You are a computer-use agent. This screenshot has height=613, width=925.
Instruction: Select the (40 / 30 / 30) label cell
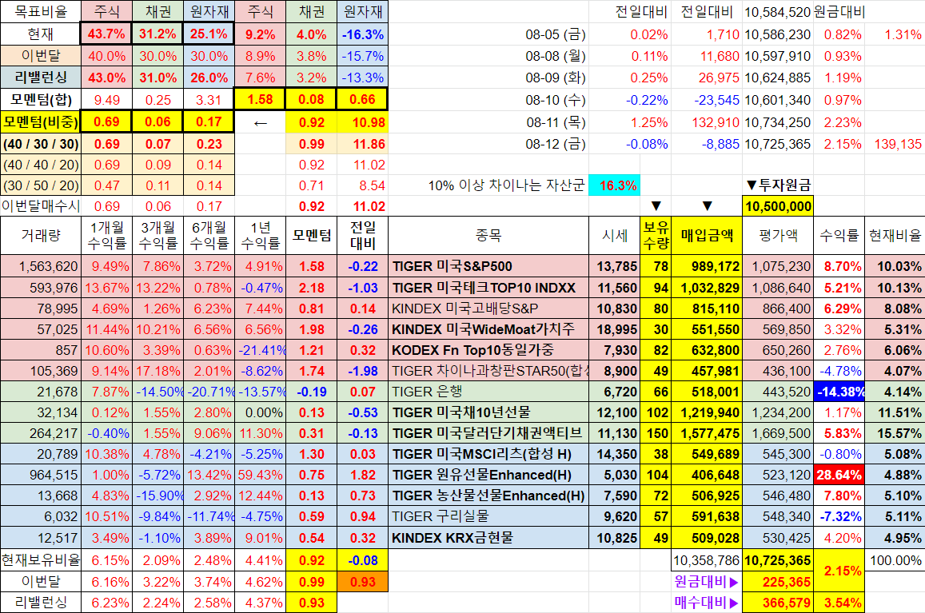tap(41, 144)
